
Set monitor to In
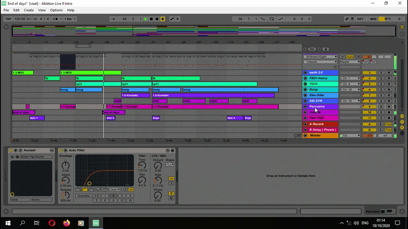point(342,57)
